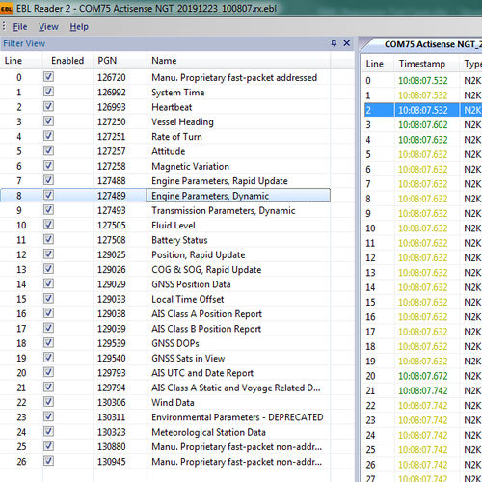Image resolution: width=482 pixels, height=482 pixels.
Task: Select log line 21 timestamp 10:08:07.742
Action: click(x=423, y=390)
